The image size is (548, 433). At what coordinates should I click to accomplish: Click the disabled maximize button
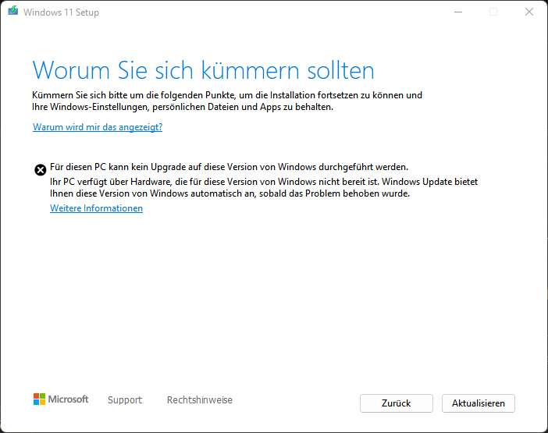click(493, 12)
